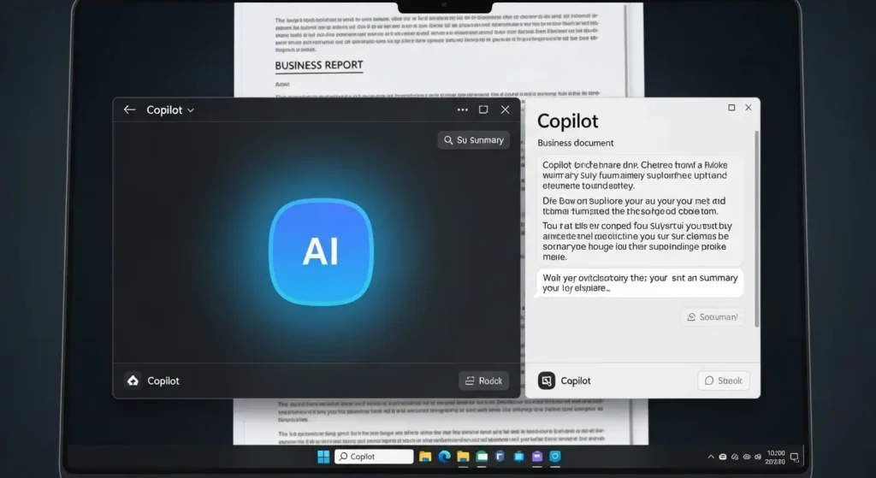Open the dark blue app icon on the taskbar
This screenshot has width=876, height=478.
(x=500, y=457)
